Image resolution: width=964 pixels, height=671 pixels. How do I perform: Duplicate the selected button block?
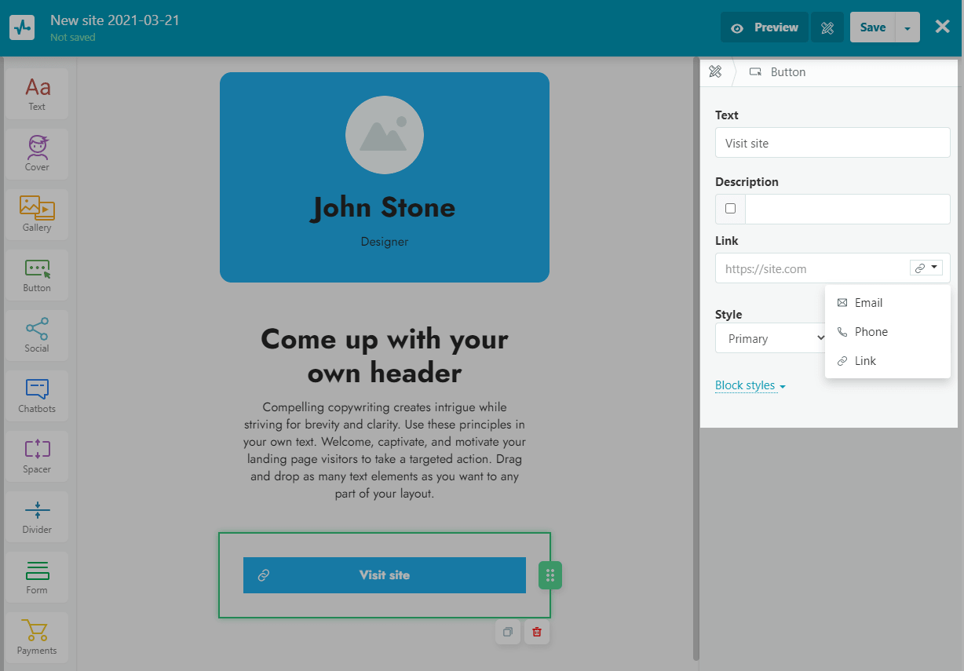[508, 632]
